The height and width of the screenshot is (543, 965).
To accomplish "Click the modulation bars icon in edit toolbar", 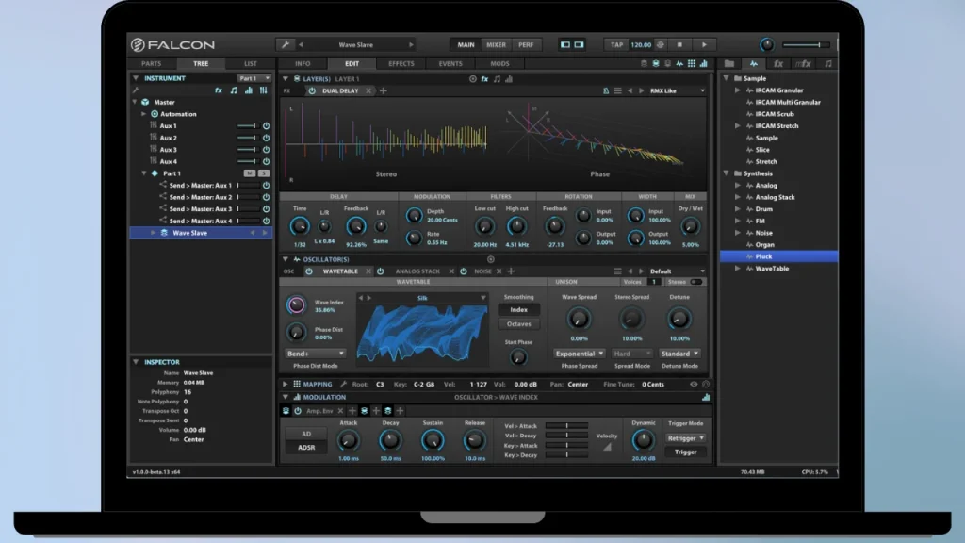I will 703,63.
